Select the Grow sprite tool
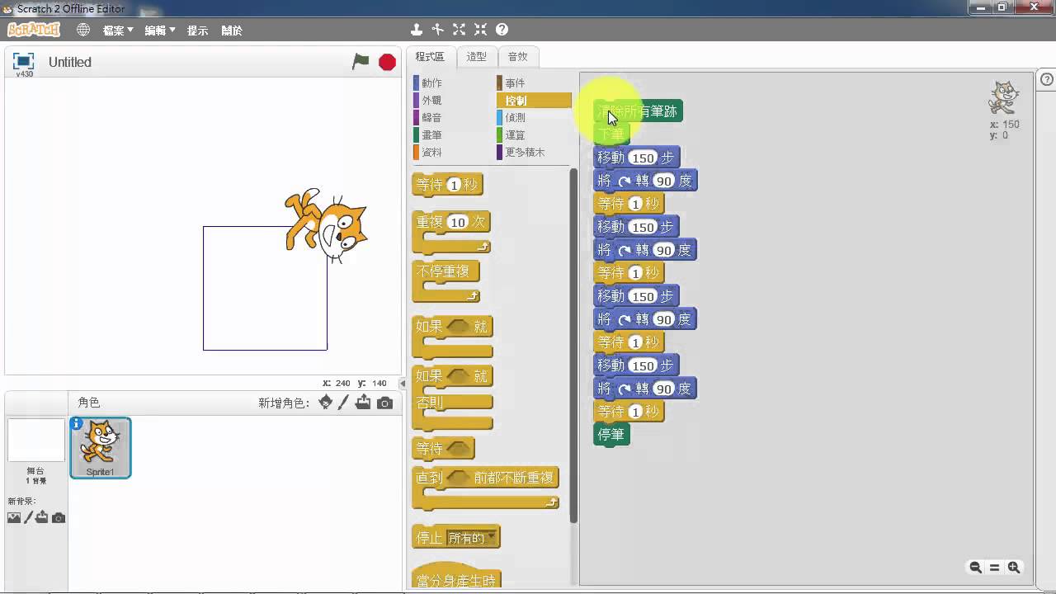 coord(459,30)
